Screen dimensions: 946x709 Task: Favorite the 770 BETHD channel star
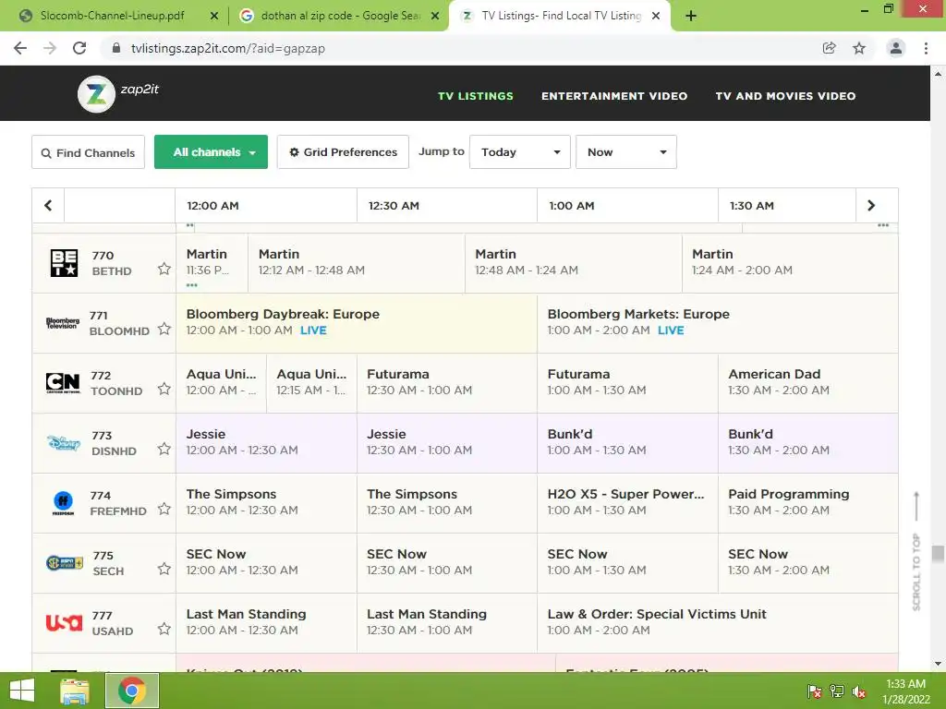coord(164,269)
